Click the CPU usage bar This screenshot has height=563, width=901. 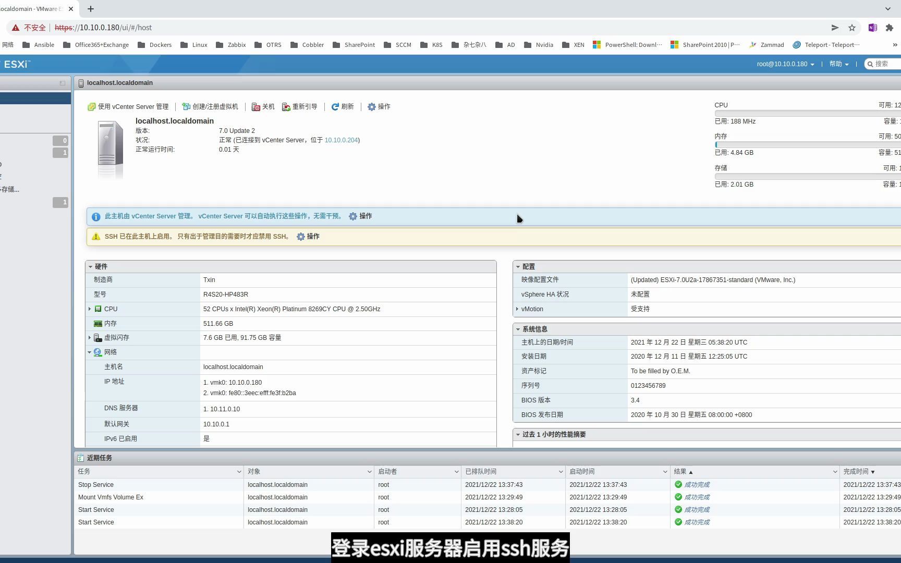(808, 113)
